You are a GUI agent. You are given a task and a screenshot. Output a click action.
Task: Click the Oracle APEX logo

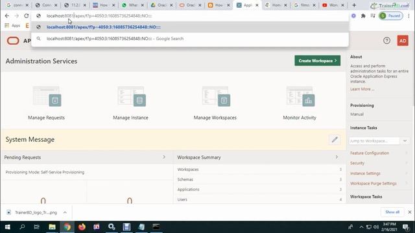pos(13,41)
